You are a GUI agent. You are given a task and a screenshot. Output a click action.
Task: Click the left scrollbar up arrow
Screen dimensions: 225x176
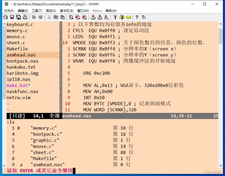click(x=4, y=24)
